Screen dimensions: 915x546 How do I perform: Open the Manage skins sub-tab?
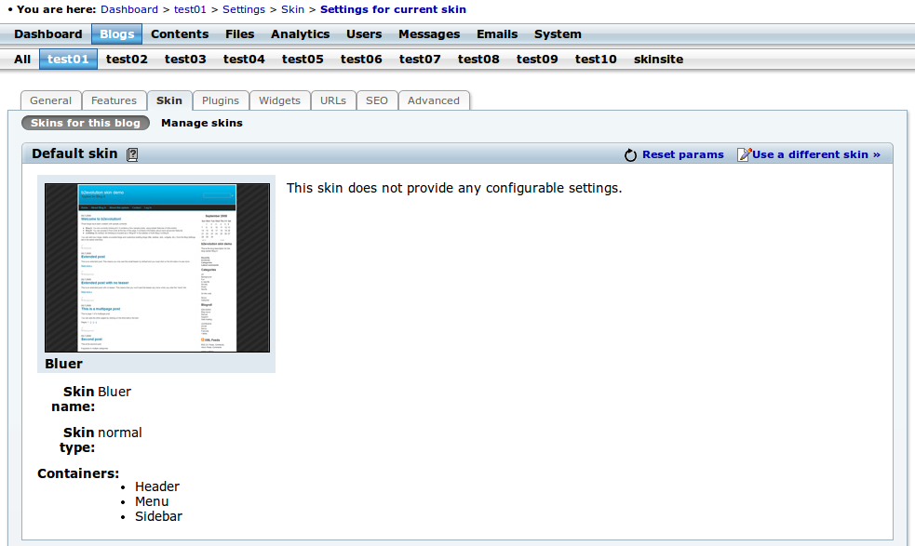point(202,123)
